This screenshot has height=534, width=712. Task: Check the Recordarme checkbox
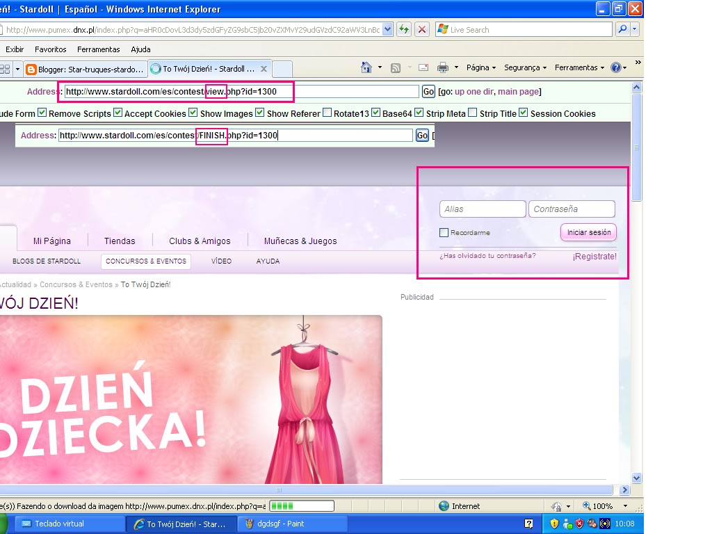tap(444, 232)
